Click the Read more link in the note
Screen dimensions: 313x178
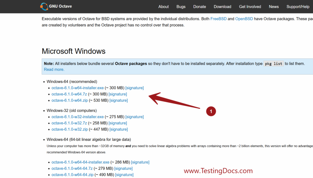[54, 69]
